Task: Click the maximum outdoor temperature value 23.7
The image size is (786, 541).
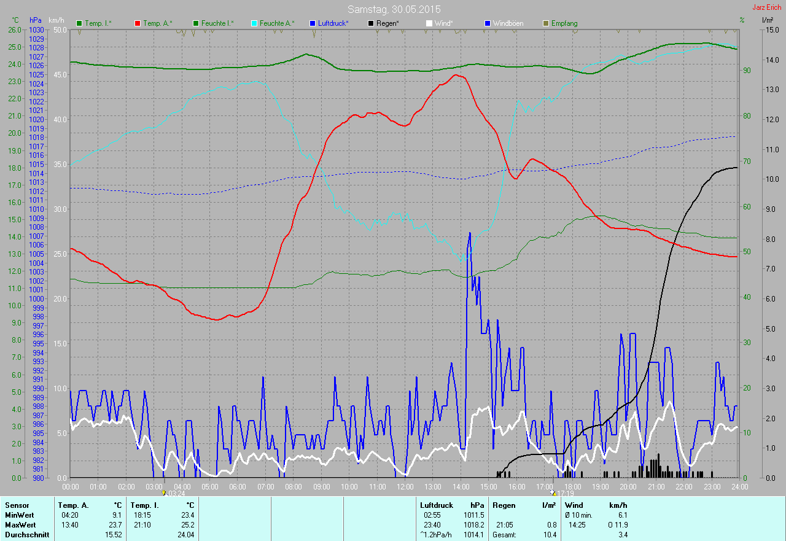Action: (x=115, y=525)
